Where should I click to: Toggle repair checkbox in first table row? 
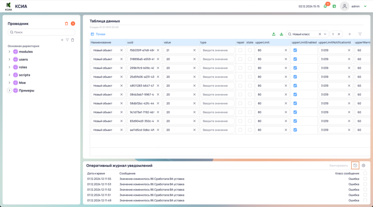click(x=240, y=50)
